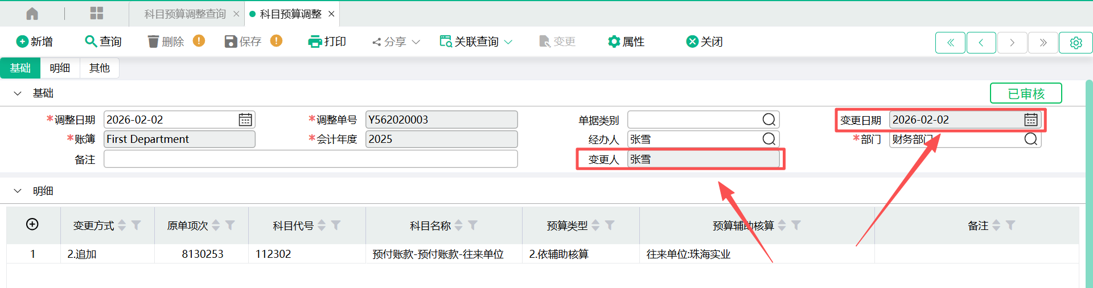The width and height of the screenshot is (1093, 288).
Task: Open calendar picker for 调整日期
Action: [245, 120]
